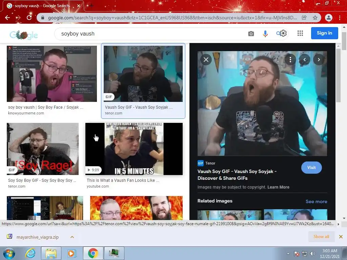The image size is (347, 260).
Task: Click the Chrome taskbar icon
Action: [x=93, y=253]
